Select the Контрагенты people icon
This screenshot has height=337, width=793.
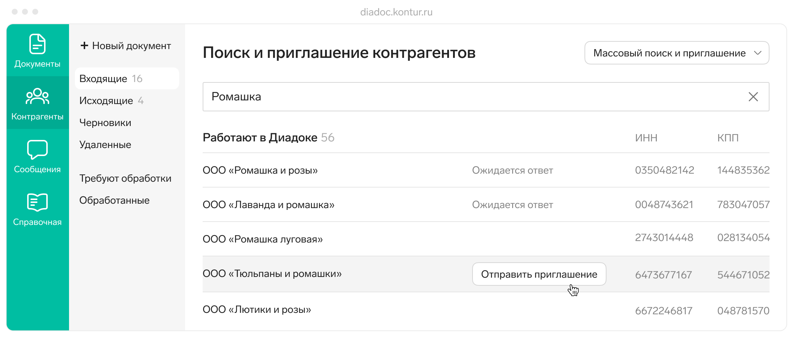pyautogui.click(x=37, y=96)
